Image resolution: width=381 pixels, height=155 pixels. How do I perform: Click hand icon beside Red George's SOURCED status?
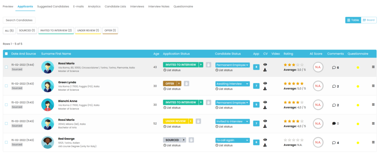pyautogui.click(x=191, y=140)
